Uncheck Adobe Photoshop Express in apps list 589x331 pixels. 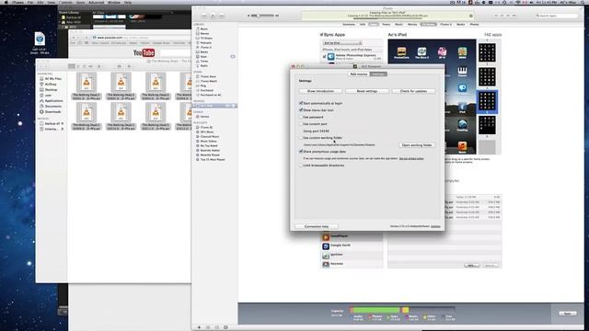click(324, 57)
